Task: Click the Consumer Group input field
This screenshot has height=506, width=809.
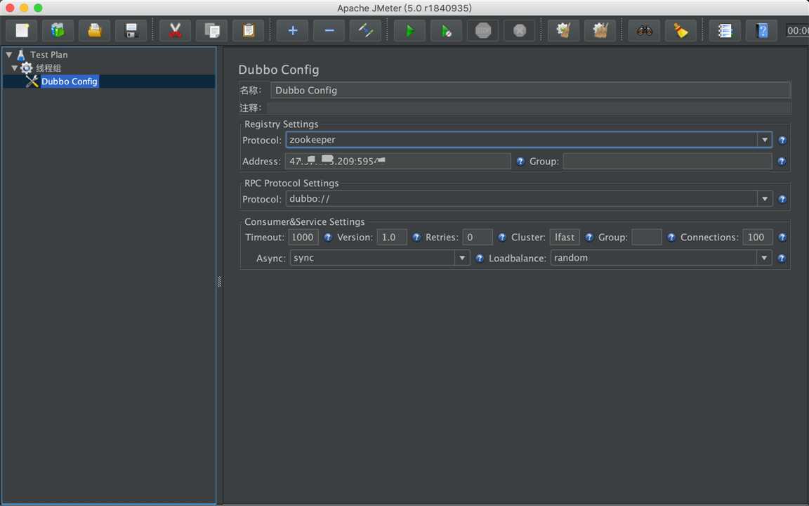Action: (x=647, y=237)
